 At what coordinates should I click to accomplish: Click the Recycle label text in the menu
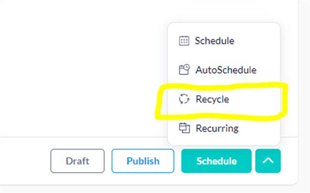(212, 99)
